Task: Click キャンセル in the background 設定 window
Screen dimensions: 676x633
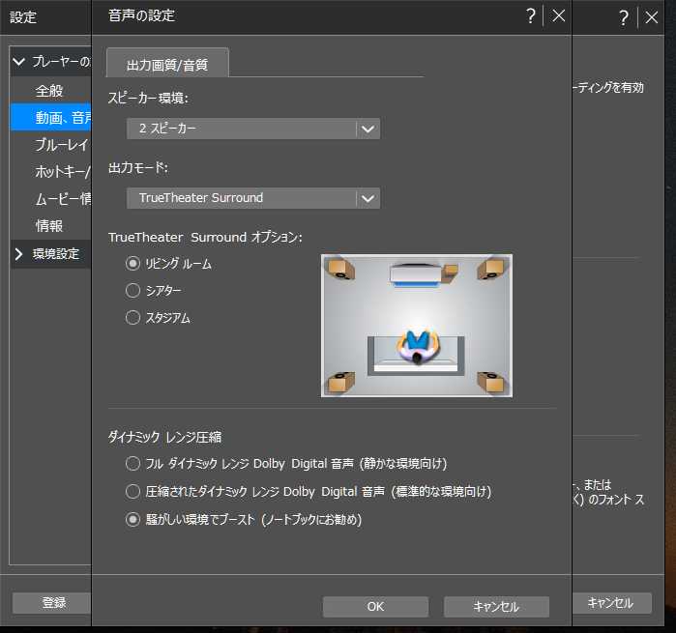Action: tap(611, 603)
